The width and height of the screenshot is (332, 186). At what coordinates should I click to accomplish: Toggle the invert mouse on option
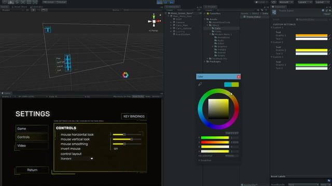116,149
